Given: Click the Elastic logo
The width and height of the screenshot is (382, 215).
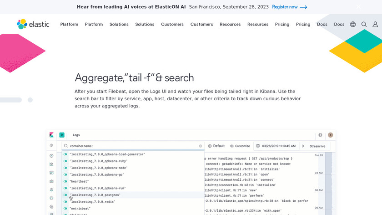Looking at the screenshot, I should [33, 24].
